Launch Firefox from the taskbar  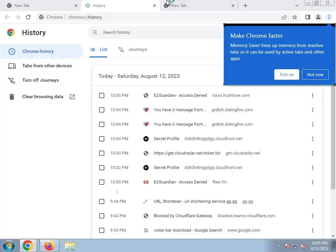click(50, 245)
